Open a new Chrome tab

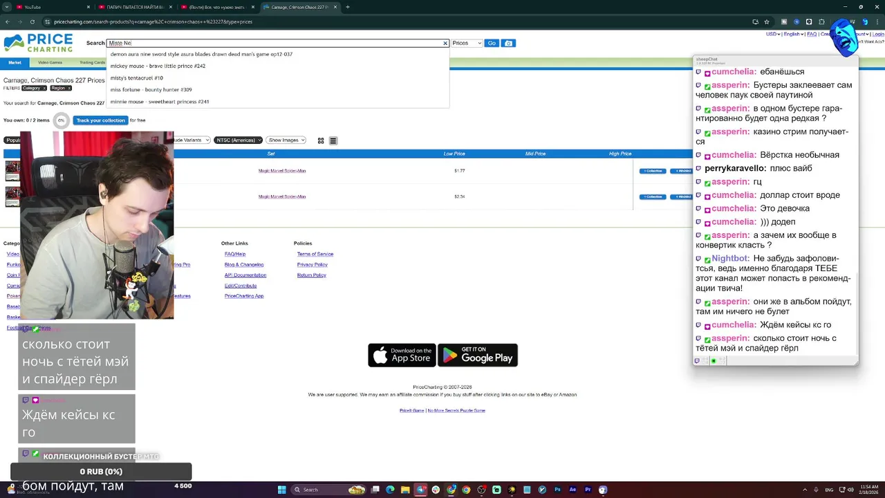pyautogui.click(x=347, y=7)
